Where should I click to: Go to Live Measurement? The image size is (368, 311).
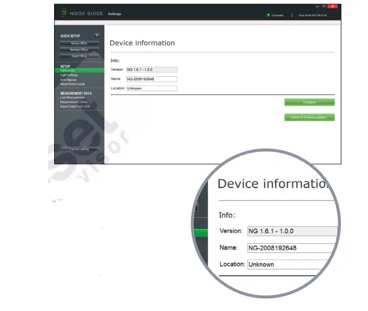72,97
